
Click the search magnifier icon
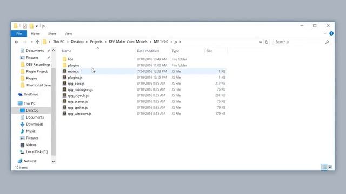pos(327,42)
